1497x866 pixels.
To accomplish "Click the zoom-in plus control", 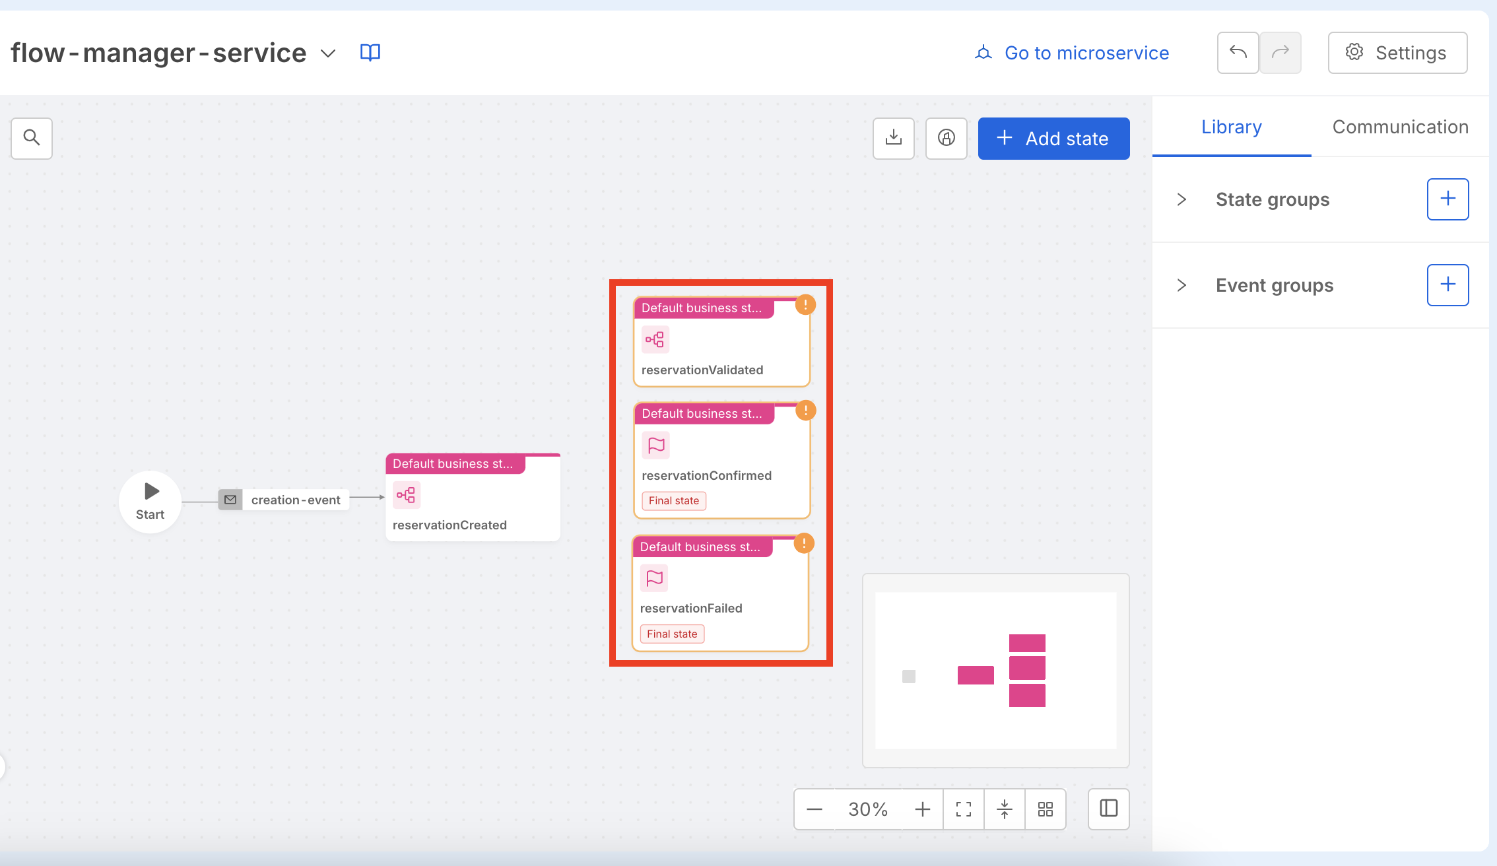I will point(922,809).
